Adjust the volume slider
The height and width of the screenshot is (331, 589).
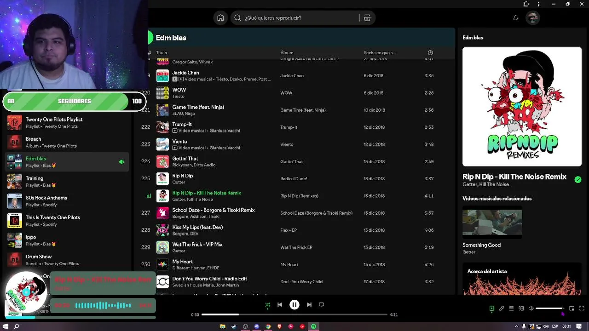(x=550, y=308)
